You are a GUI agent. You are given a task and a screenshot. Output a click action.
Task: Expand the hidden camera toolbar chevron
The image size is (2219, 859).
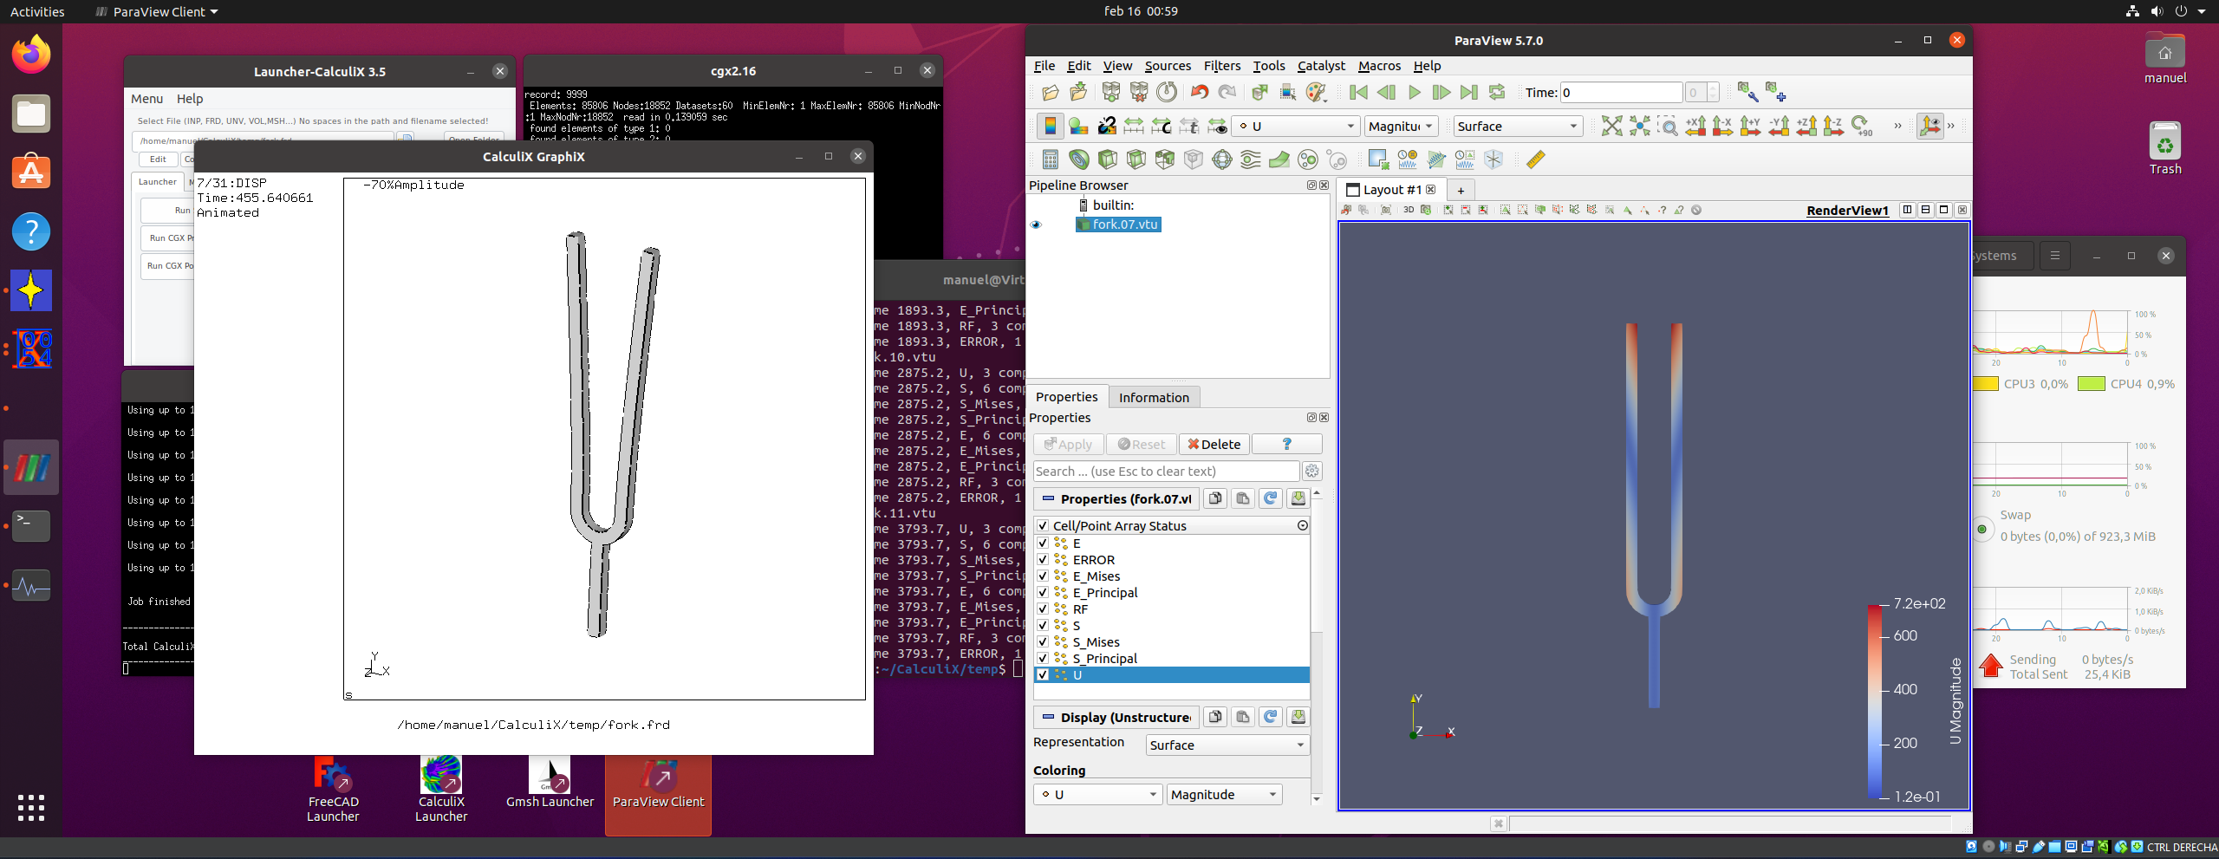[1897, 127]
